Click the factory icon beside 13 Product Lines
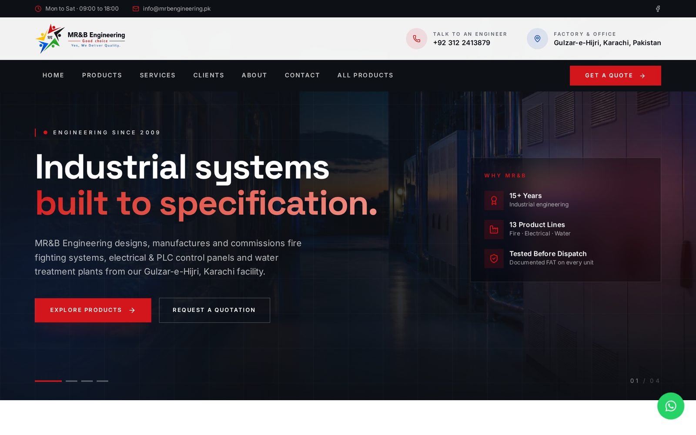Viewport: 696px width, 435px height. [494, 229]
